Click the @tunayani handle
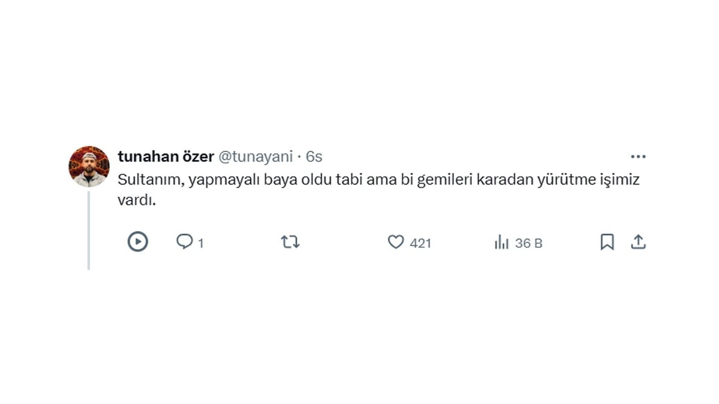The width and height of the screenshot is (719, 404). click(255, 157)
